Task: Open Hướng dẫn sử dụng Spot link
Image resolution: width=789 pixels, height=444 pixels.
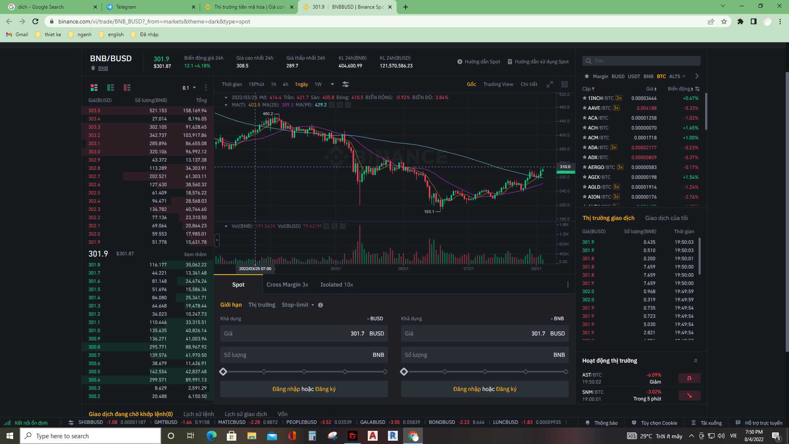Action: coord(538,62)
